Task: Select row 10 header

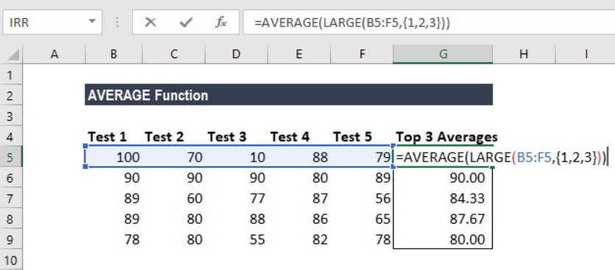Action: (11, 260)
